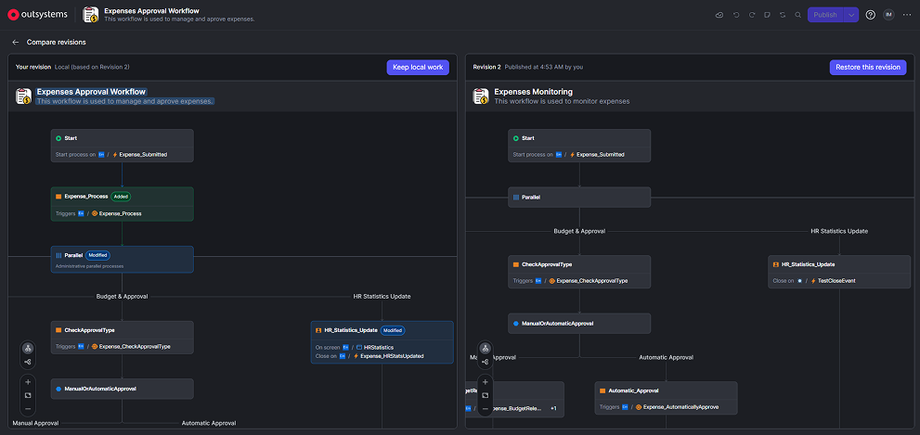Toggle horizontal layout view in your revision canvas
920x435 pixels.
click(28, 363)
